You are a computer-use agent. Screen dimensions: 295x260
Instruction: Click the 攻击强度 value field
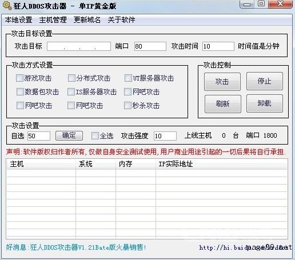tap(165, 136)
